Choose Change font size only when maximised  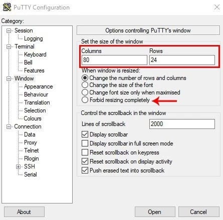point(85,92)
